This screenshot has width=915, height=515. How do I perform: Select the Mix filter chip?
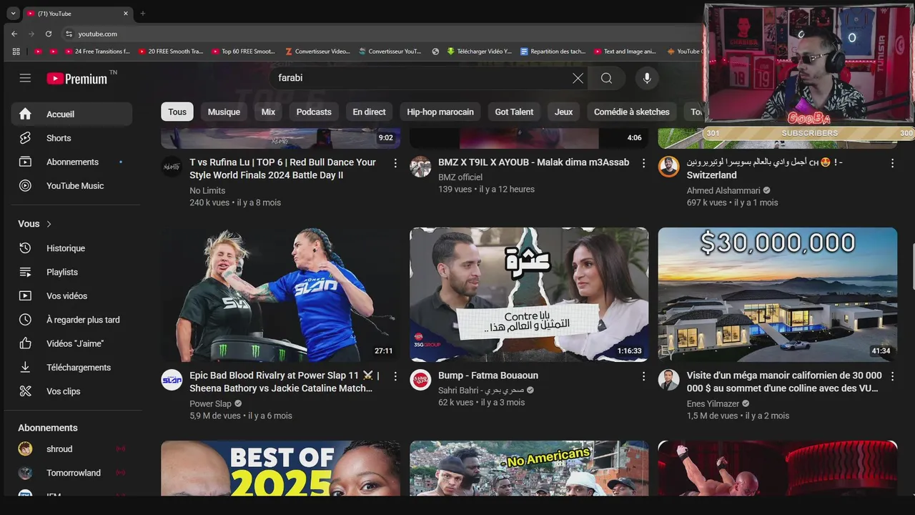[268, 112]
